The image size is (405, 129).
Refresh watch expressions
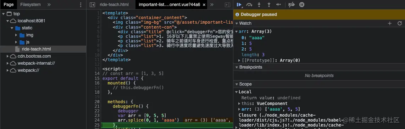point(400,23)
